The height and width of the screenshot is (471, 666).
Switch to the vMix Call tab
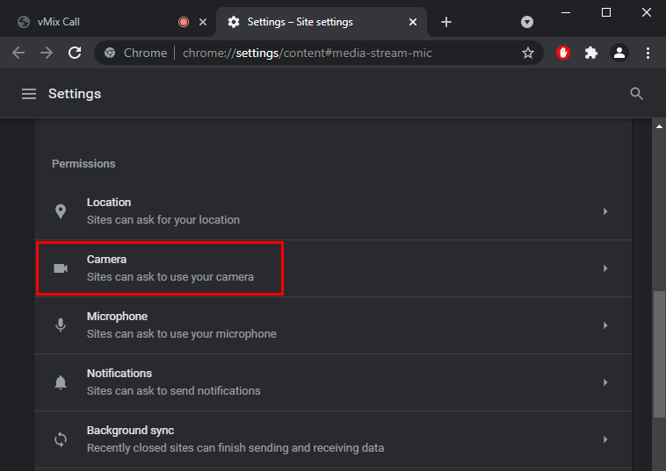[88, 22]
